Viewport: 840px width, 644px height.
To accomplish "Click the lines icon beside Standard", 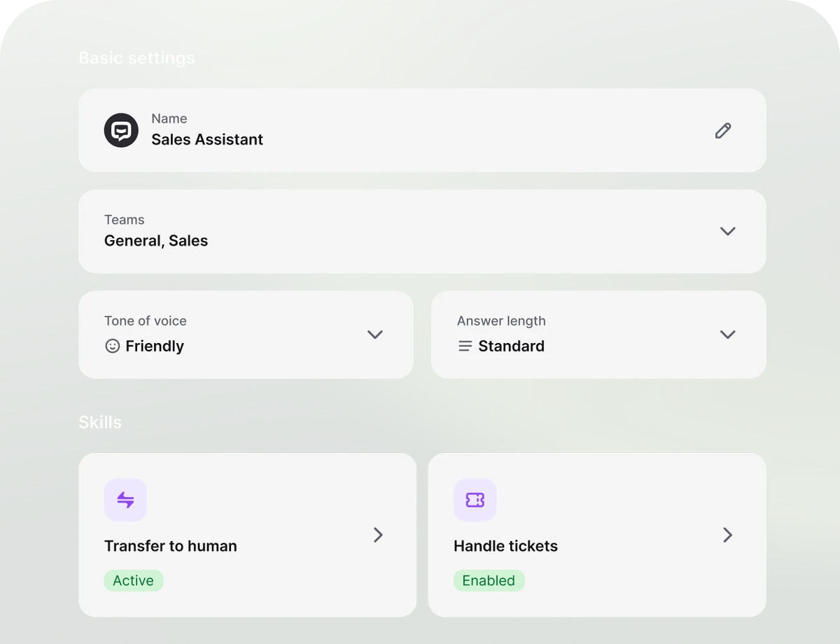I will (465, 346).
